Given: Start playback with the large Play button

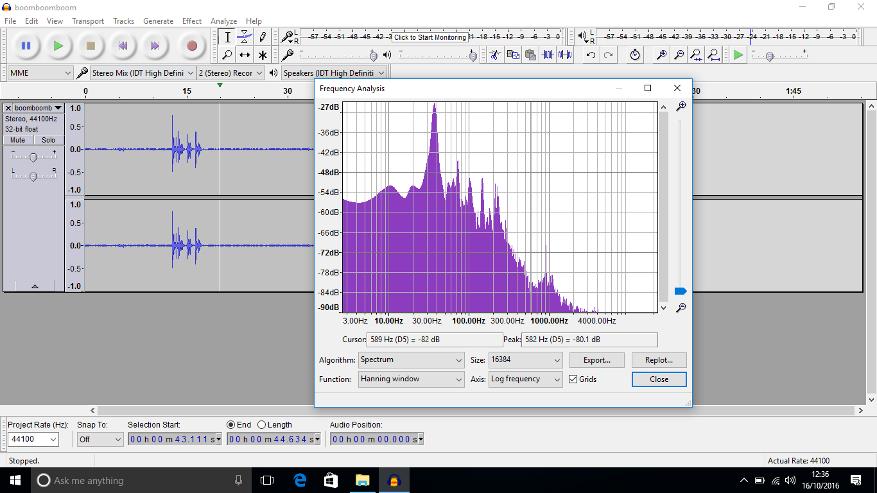Looking at the screenshot, I should click(x=58, y=46).
